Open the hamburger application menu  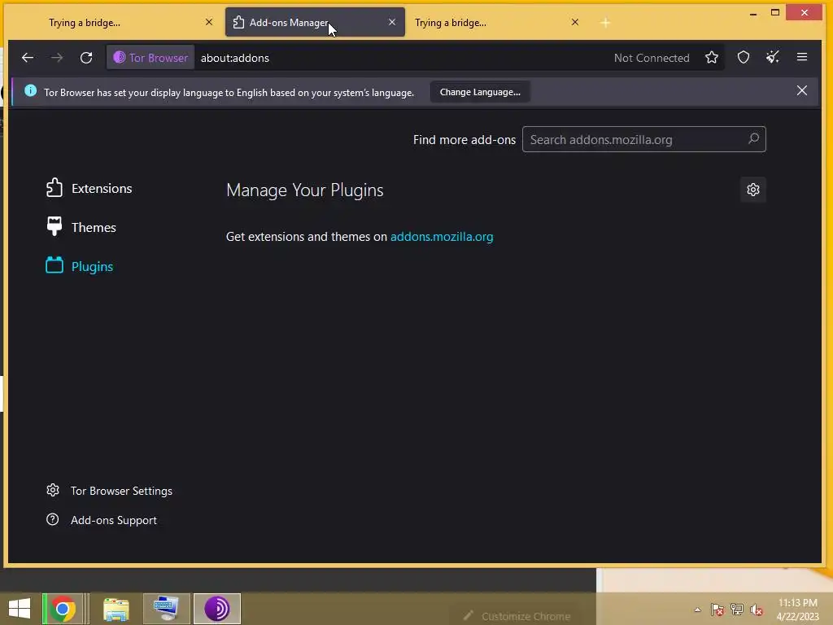pyautogui.click(x=802, y=57)
